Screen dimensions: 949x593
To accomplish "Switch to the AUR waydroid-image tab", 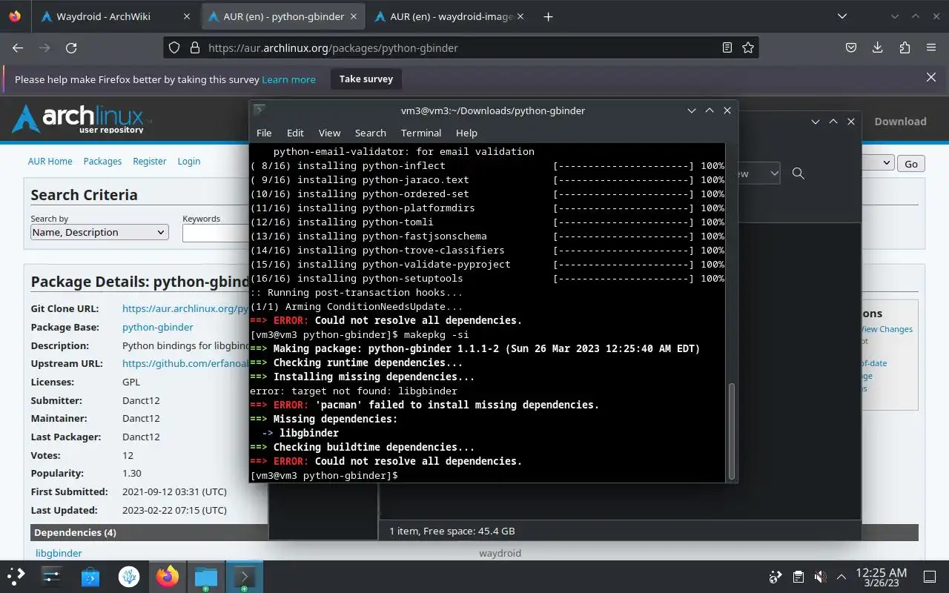I will pos(451,16).
